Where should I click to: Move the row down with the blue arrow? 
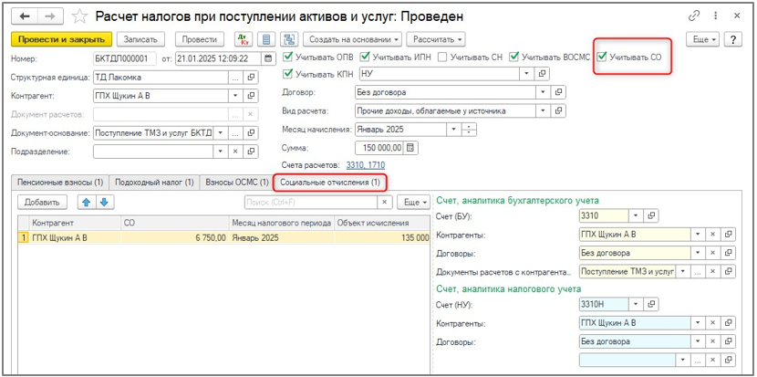click(x=104, y=202)
